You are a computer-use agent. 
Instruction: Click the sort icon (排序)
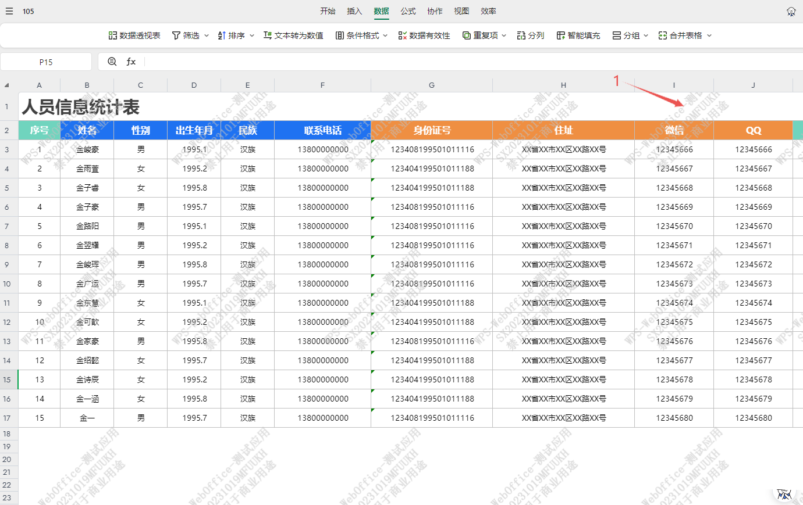[x=222, y=35]
